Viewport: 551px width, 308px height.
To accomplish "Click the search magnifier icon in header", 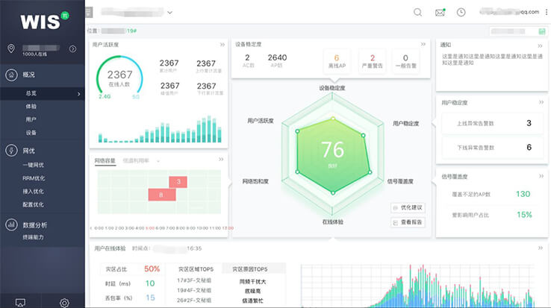I will coord(417,12).
